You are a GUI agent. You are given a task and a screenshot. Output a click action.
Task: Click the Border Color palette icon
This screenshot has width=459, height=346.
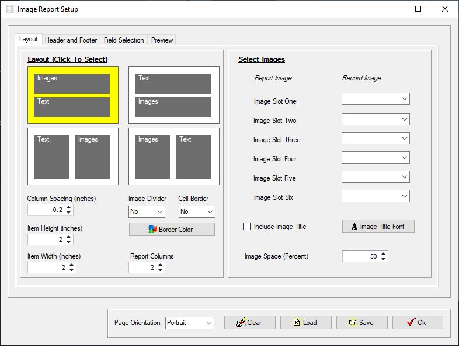click(x=152, y=229)
